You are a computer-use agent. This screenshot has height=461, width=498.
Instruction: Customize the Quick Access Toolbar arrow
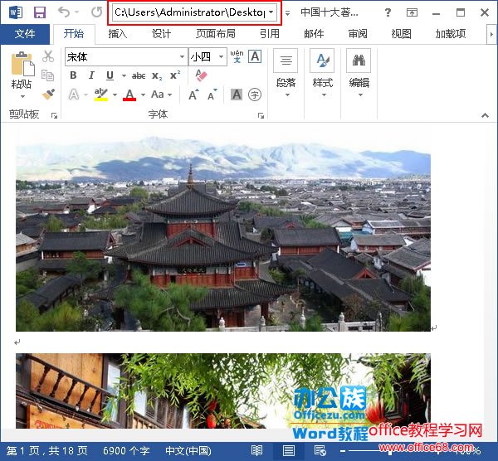[x=288, y=13]
